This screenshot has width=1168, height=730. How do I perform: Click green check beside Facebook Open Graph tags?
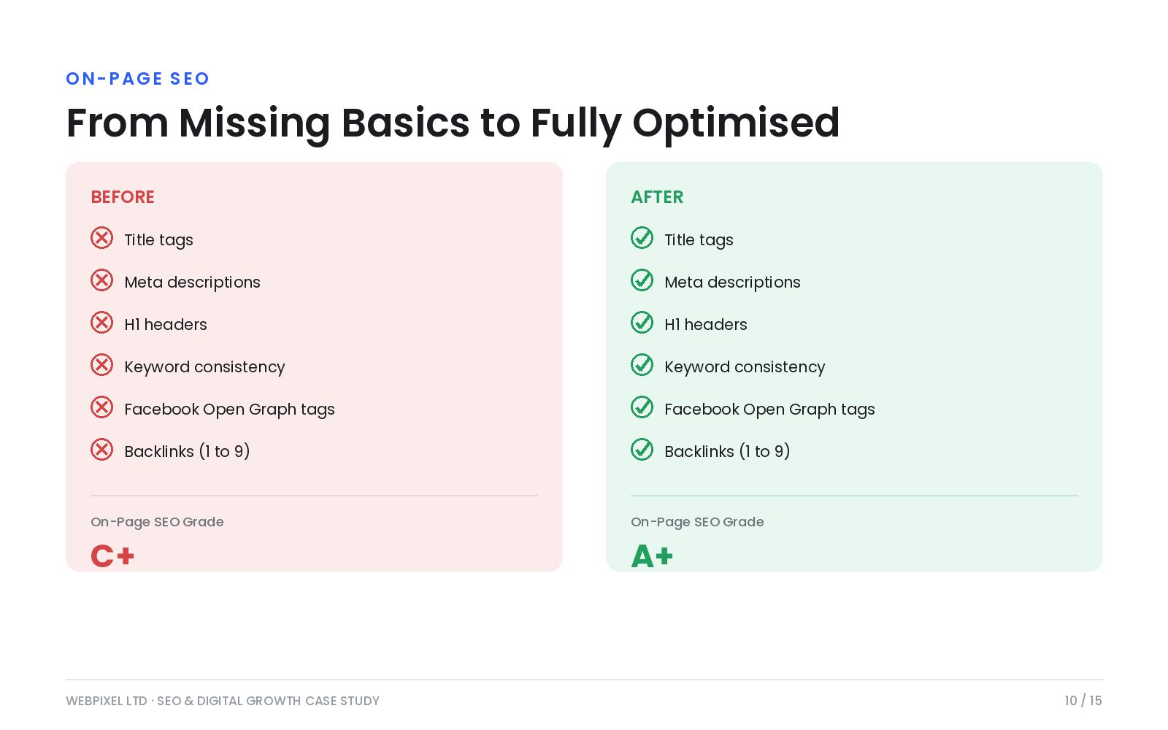pos(642,407)
